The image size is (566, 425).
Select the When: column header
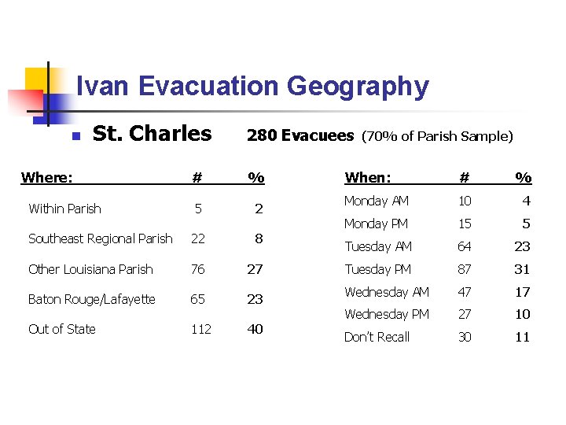pyautogui.click(x=368, y=177)
